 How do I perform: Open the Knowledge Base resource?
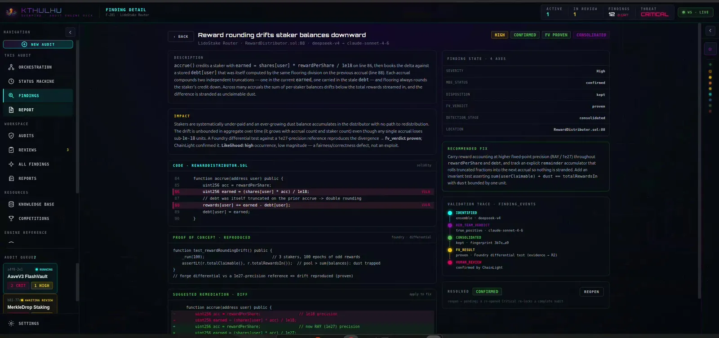[38, 205]
